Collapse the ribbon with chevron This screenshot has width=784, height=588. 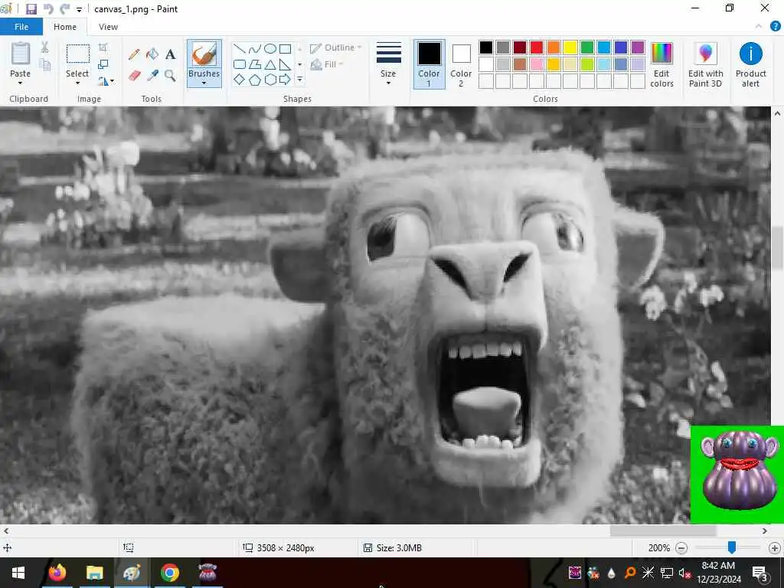coord(759,27)
